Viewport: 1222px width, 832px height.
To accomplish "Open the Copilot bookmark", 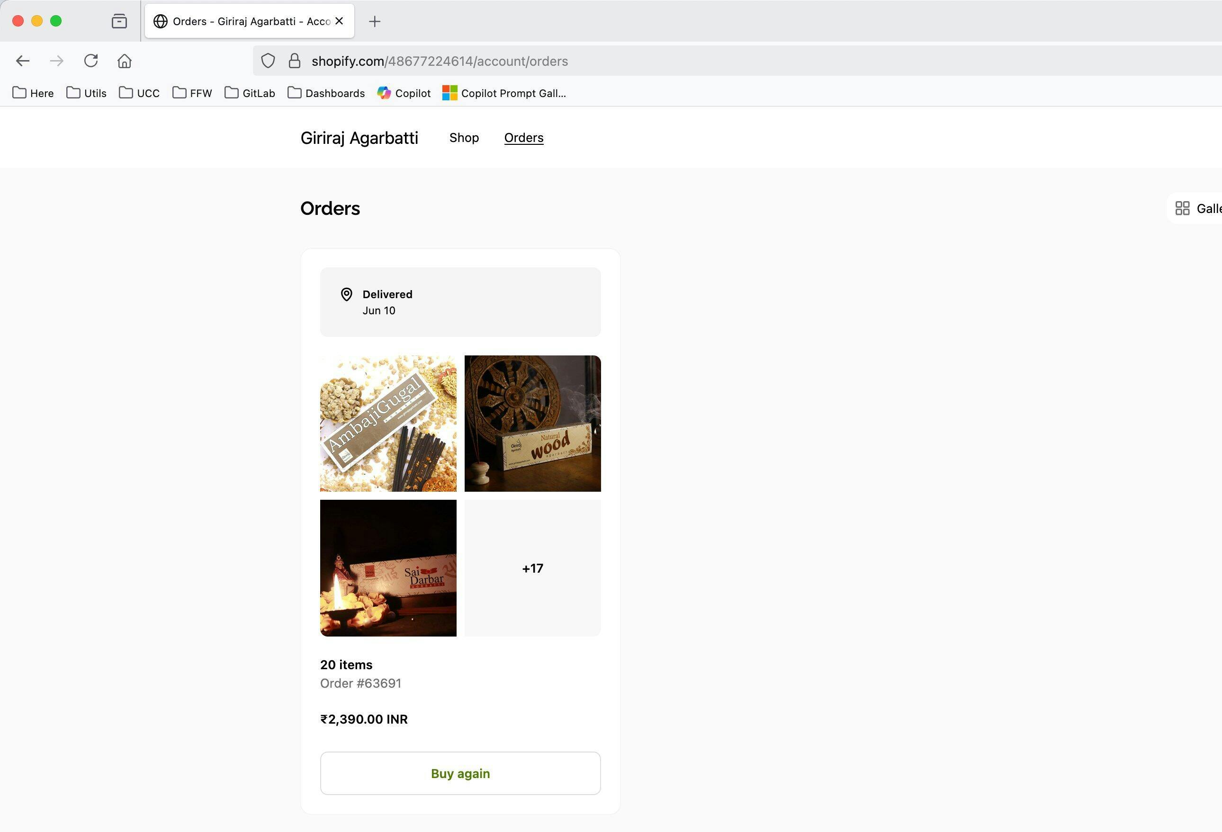I will [404, 93].
